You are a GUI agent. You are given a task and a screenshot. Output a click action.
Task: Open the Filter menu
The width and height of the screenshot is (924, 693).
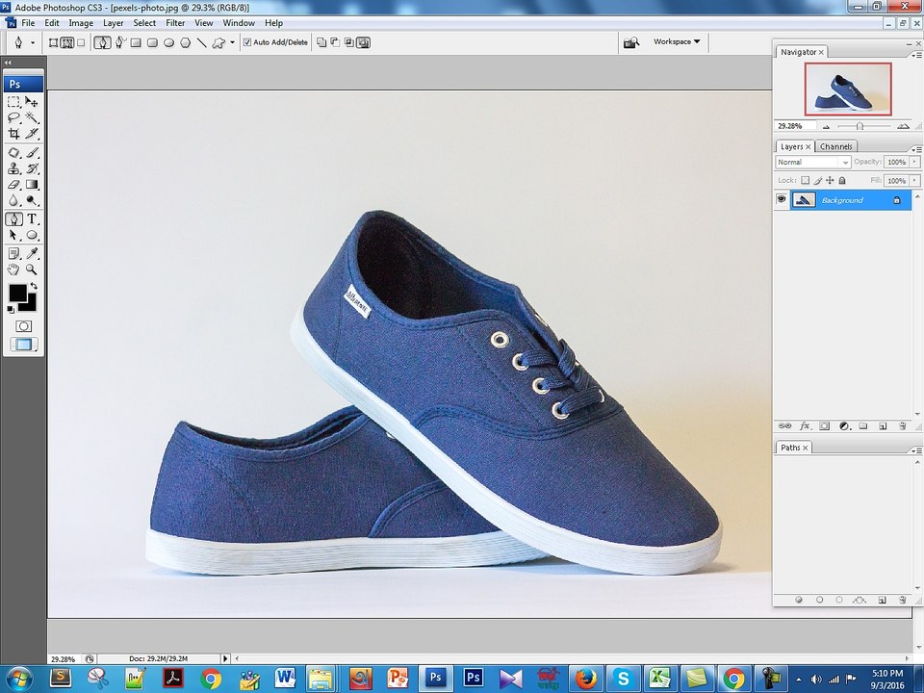click(x=175, y=22)
